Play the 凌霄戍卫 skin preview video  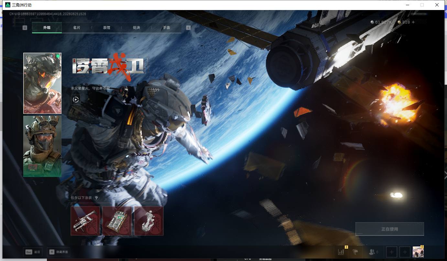pos(76,100)
